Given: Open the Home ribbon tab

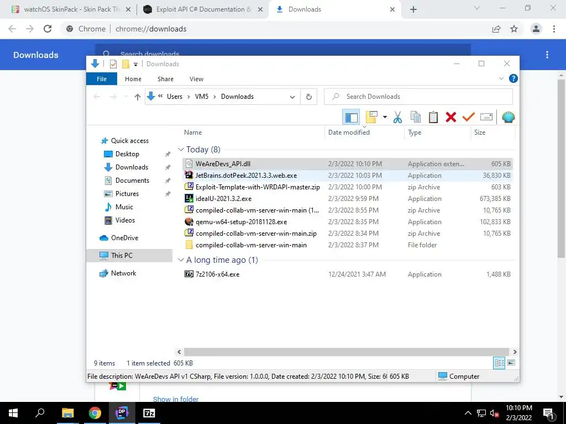Looking at the screenshot, I should pyautogui.click(x=133, y=78).
